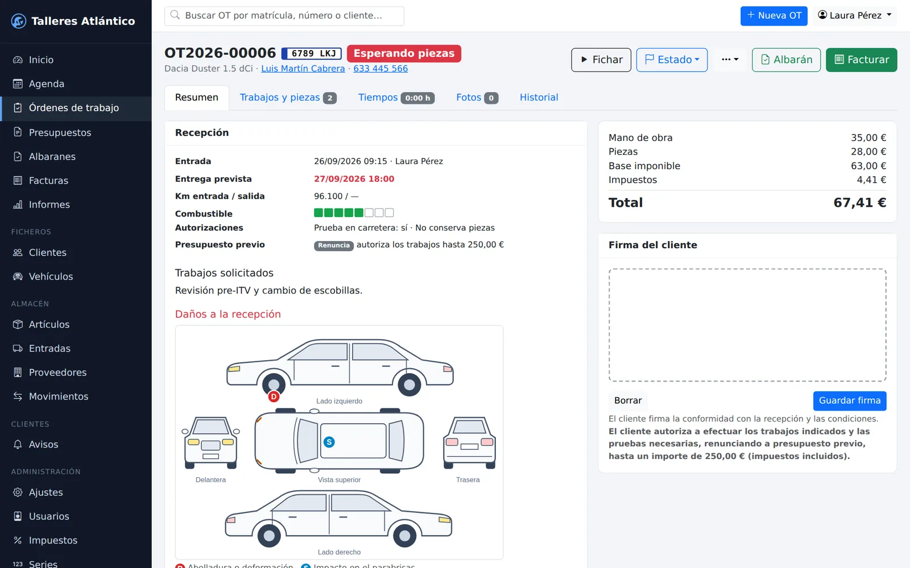Click the green Facturar button
Image resolution: width=910 pixels, height=568 pixels.
[x=861, y=60]
